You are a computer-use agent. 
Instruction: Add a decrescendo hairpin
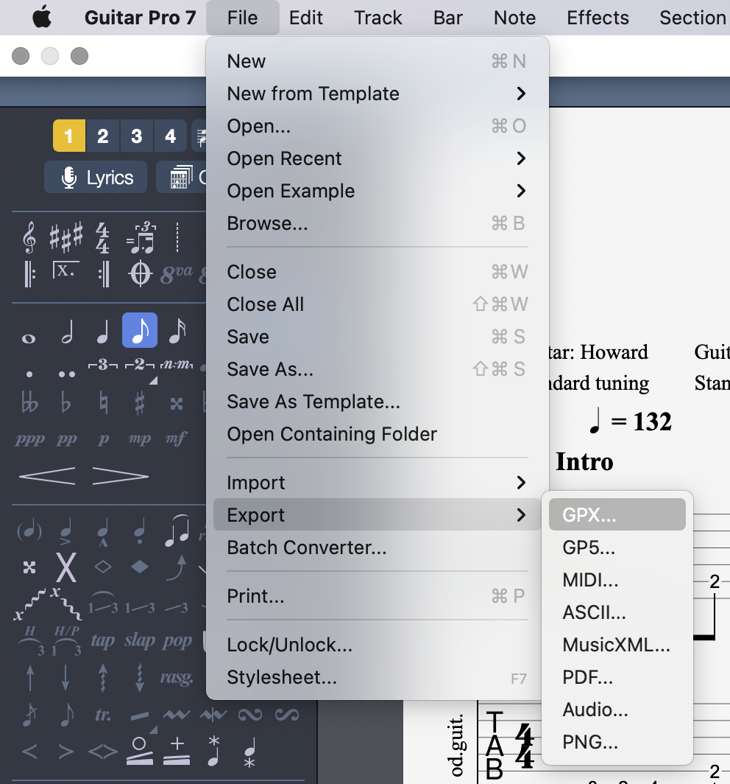tap(121, 476)
